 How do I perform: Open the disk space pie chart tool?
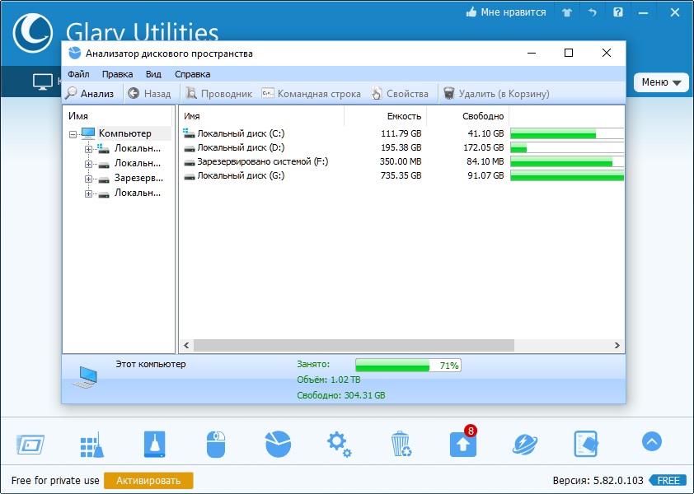pyautogui.click(x=277, y=444)
